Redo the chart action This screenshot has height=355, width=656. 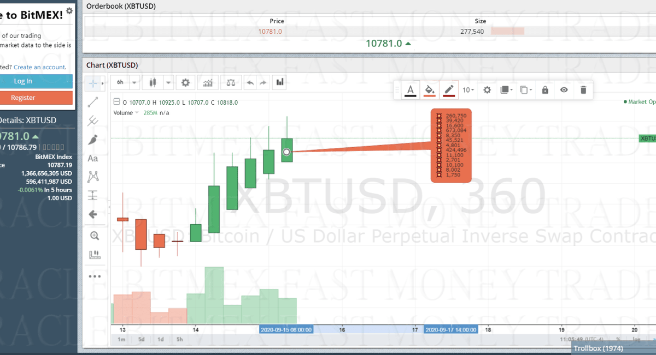pos(263,82)
